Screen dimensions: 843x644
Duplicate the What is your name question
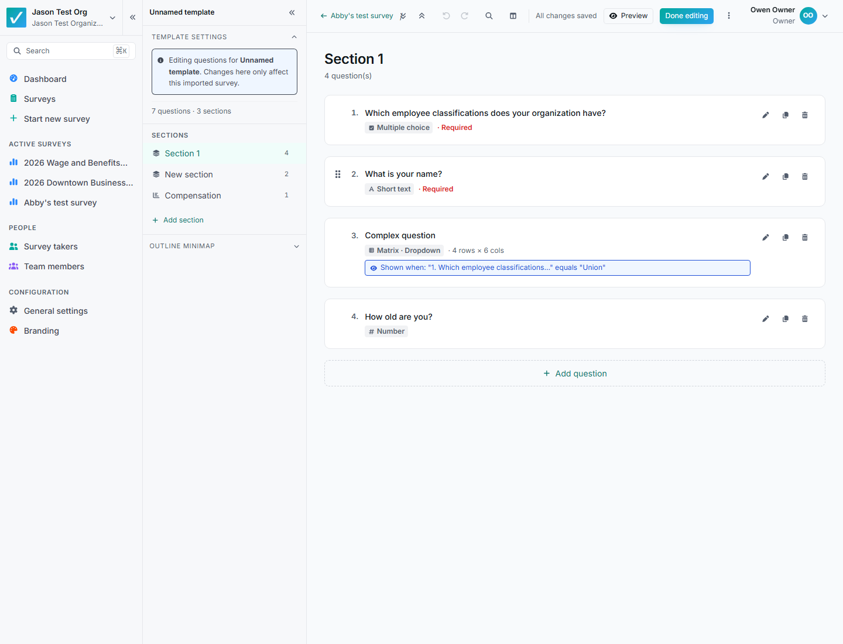coord(786,176)
